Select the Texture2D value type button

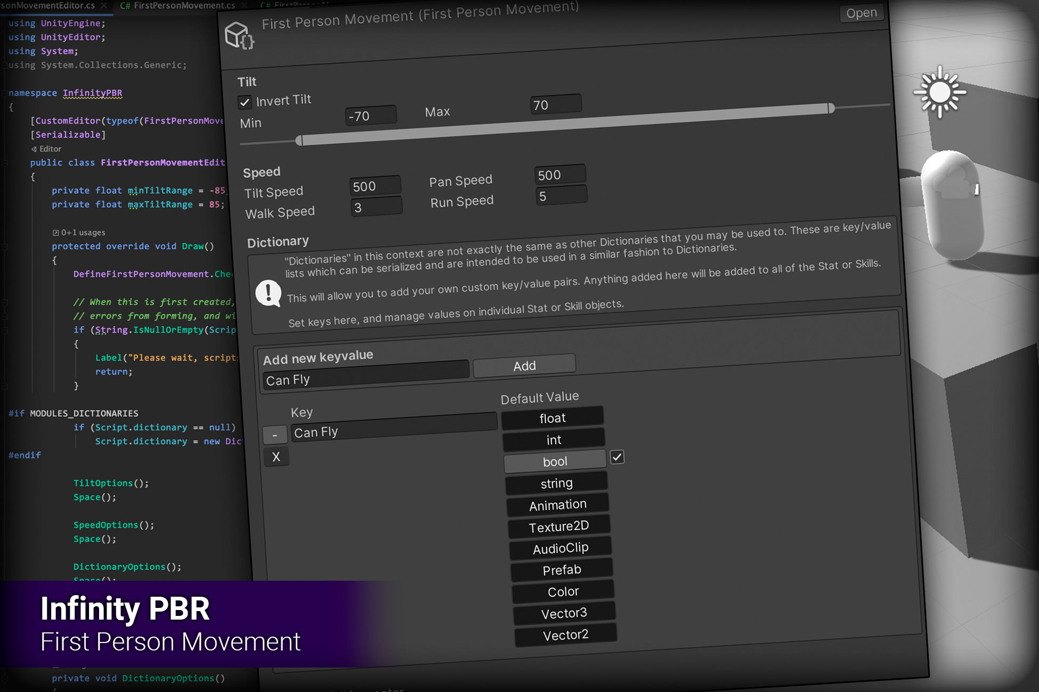[559, 526]
